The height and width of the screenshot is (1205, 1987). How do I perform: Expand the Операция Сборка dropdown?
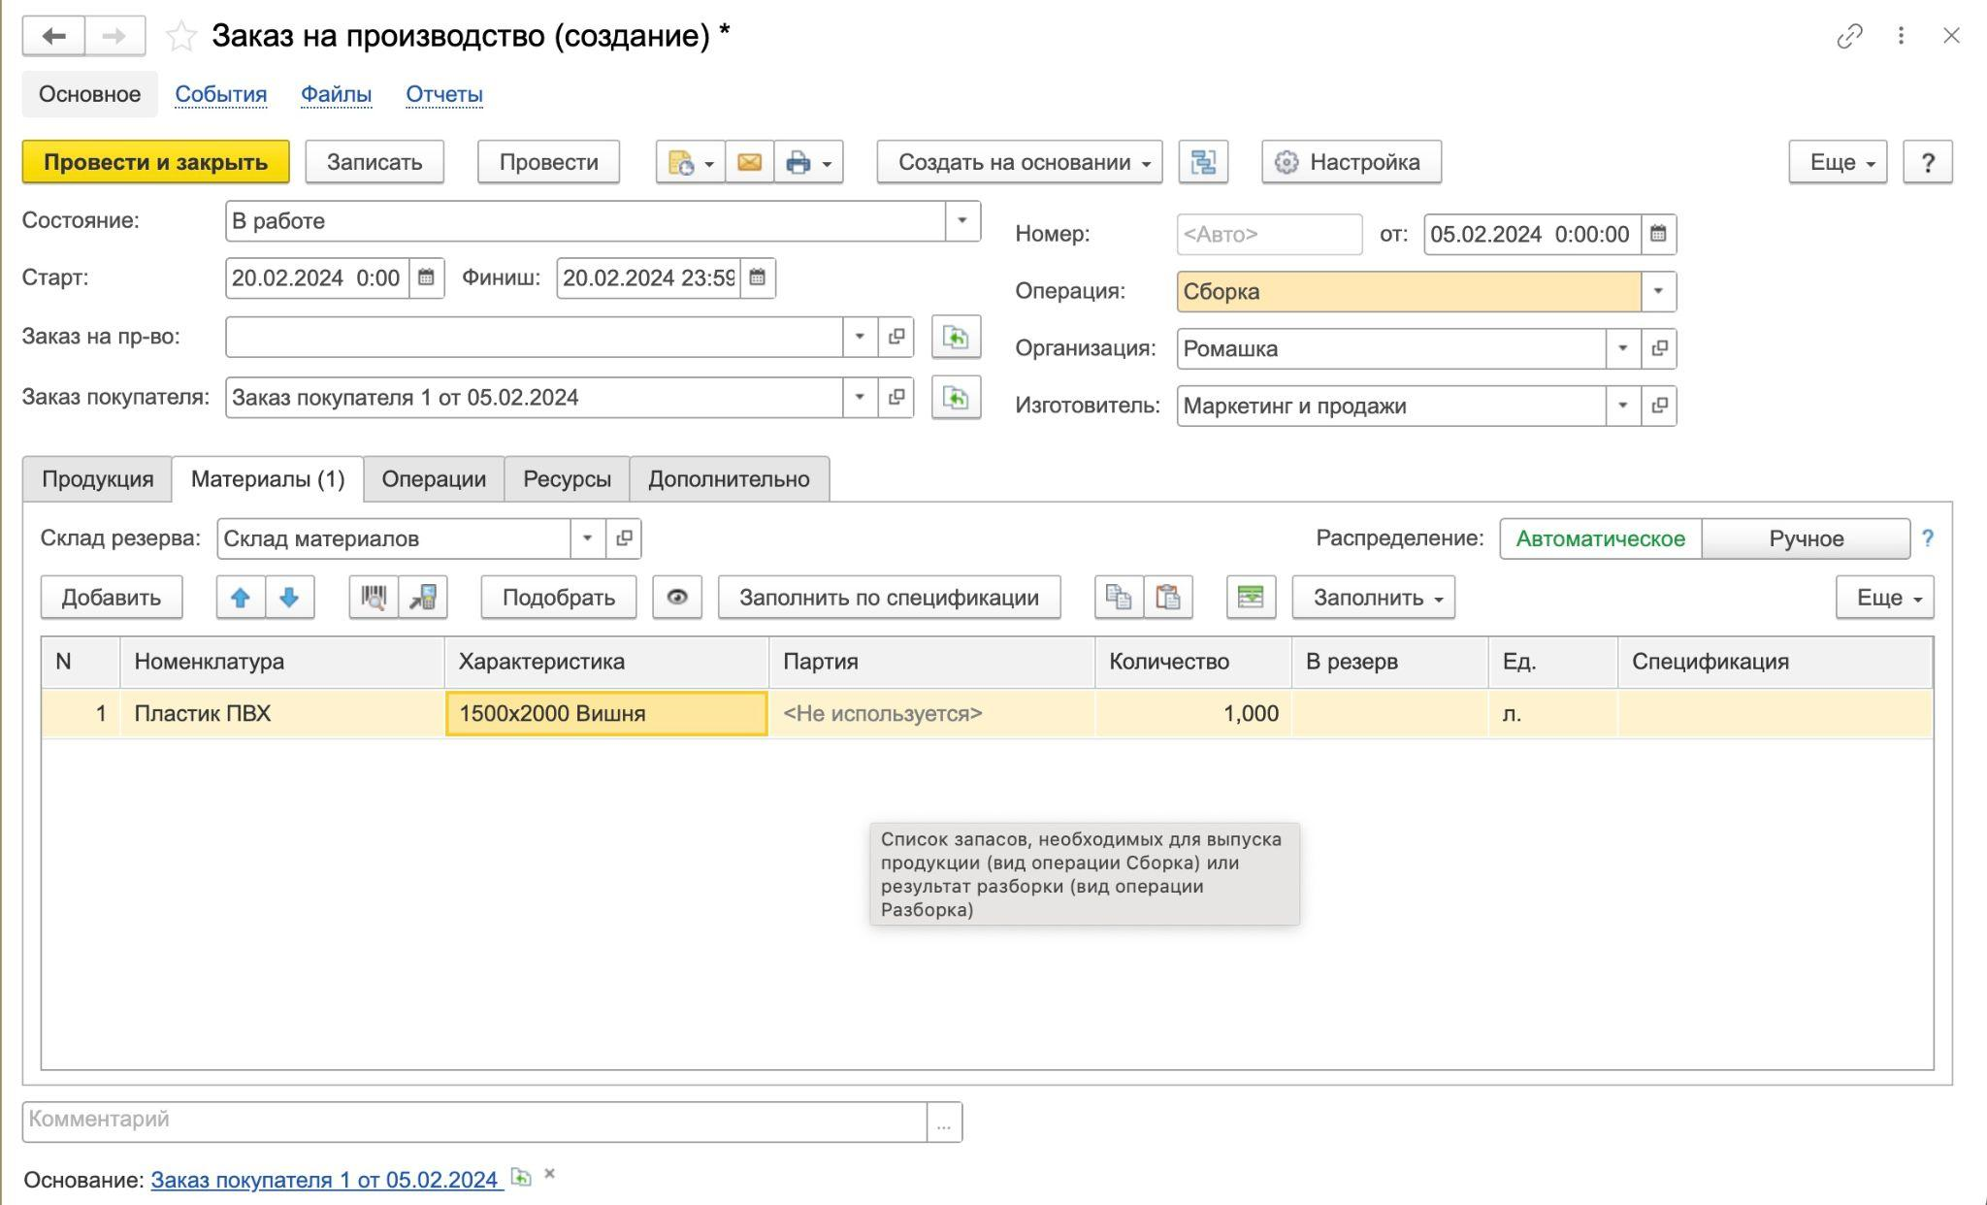pyautogui.click(x=1658, y=291)
